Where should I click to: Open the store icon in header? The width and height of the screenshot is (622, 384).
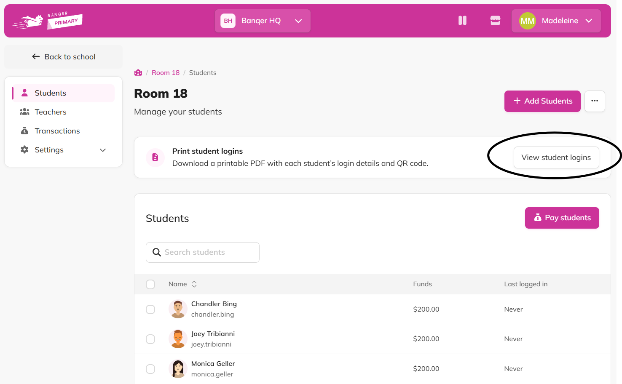pos(495,21)
